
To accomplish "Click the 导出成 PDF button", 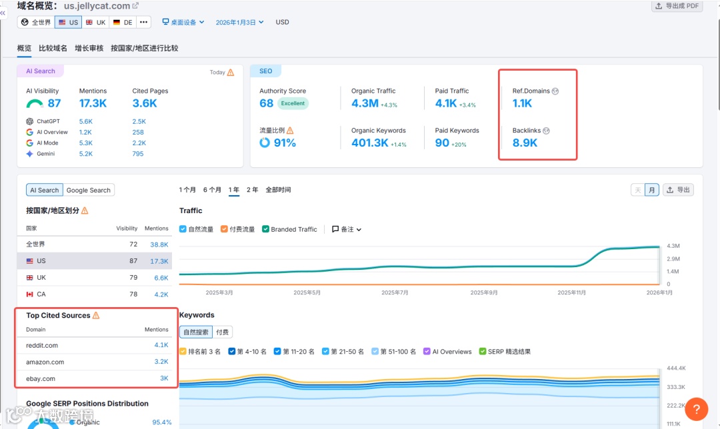I will pyautogui.click(x=677, y=6).
